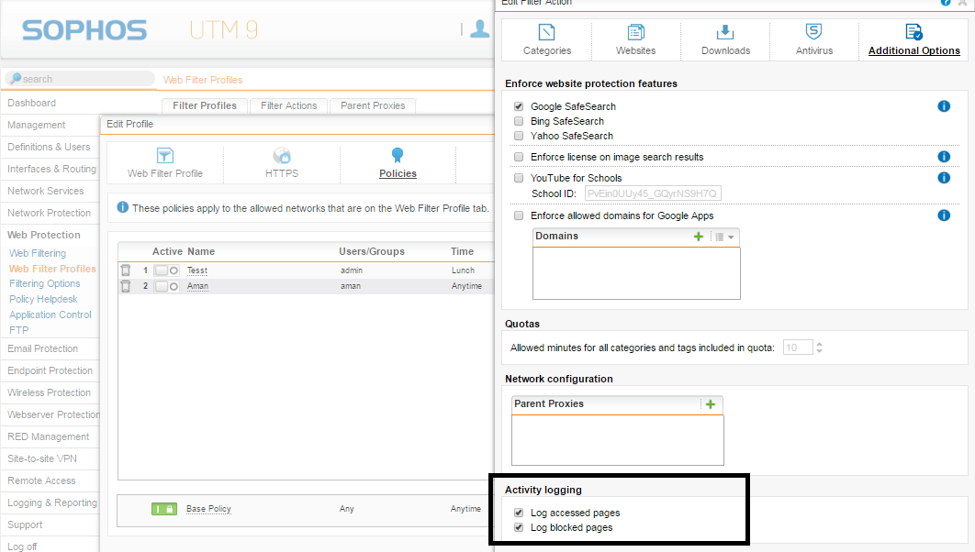Viewport: 975px width, 552px height.
Task: Expand Network Protection menu
Action: point(50,213)
